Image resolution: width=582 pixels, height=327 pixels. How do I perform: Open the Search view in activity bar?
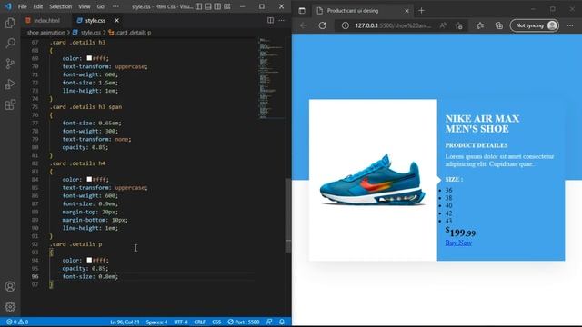coord(10,43)
